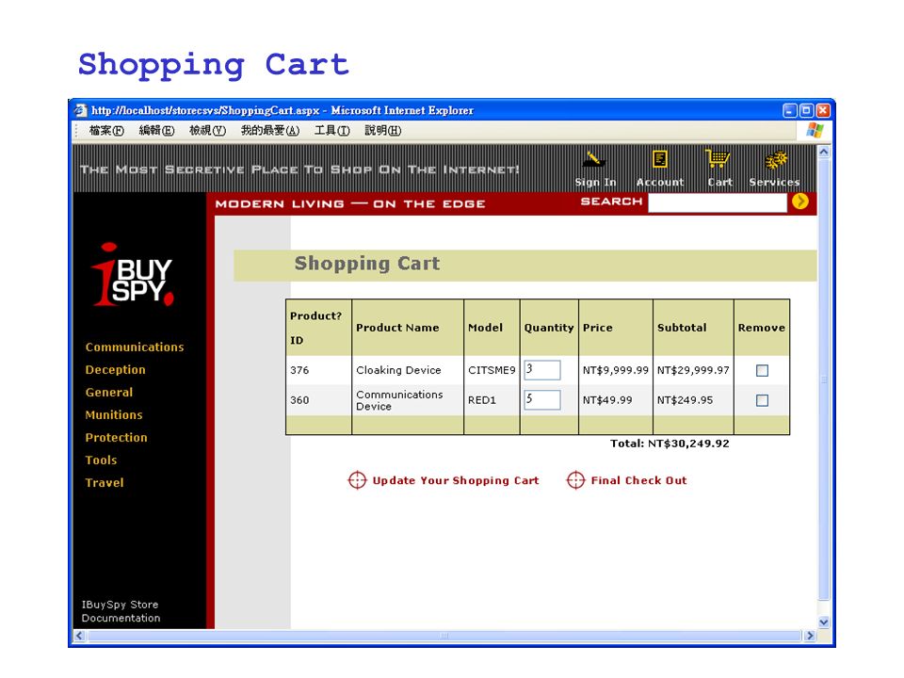Open the 我的最愛(A) menu
Screen dimensions: 904x678
point(270,131)
